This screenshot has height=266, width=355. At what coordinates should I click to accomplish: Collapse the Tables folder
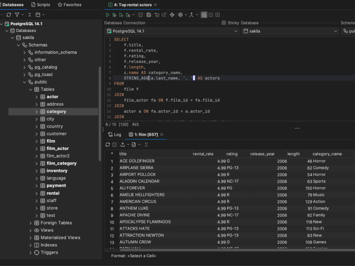31,89
